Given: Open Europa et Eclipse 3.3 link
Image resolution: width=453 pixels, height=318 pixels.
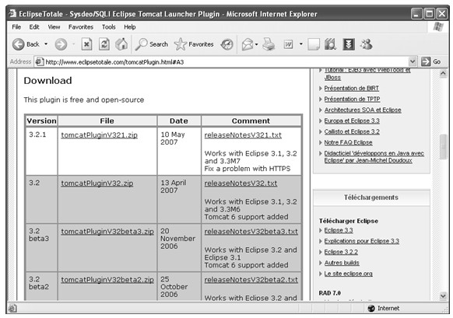Looking at the screenshot, I should [352, 121].
